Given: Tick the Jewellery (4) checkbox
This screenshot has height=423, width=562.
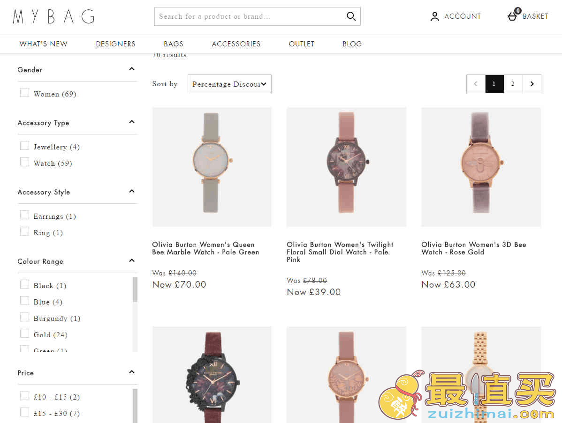Looking at the screenshot, I should tap(25, 146).
